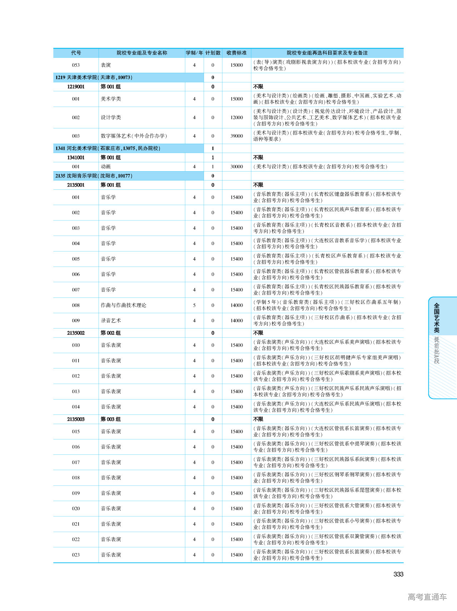Image resolution: width=457 pixels, height=611 pixels.
Task: Click the 设计学类 major cell
Action: click(x=111, y=117)
